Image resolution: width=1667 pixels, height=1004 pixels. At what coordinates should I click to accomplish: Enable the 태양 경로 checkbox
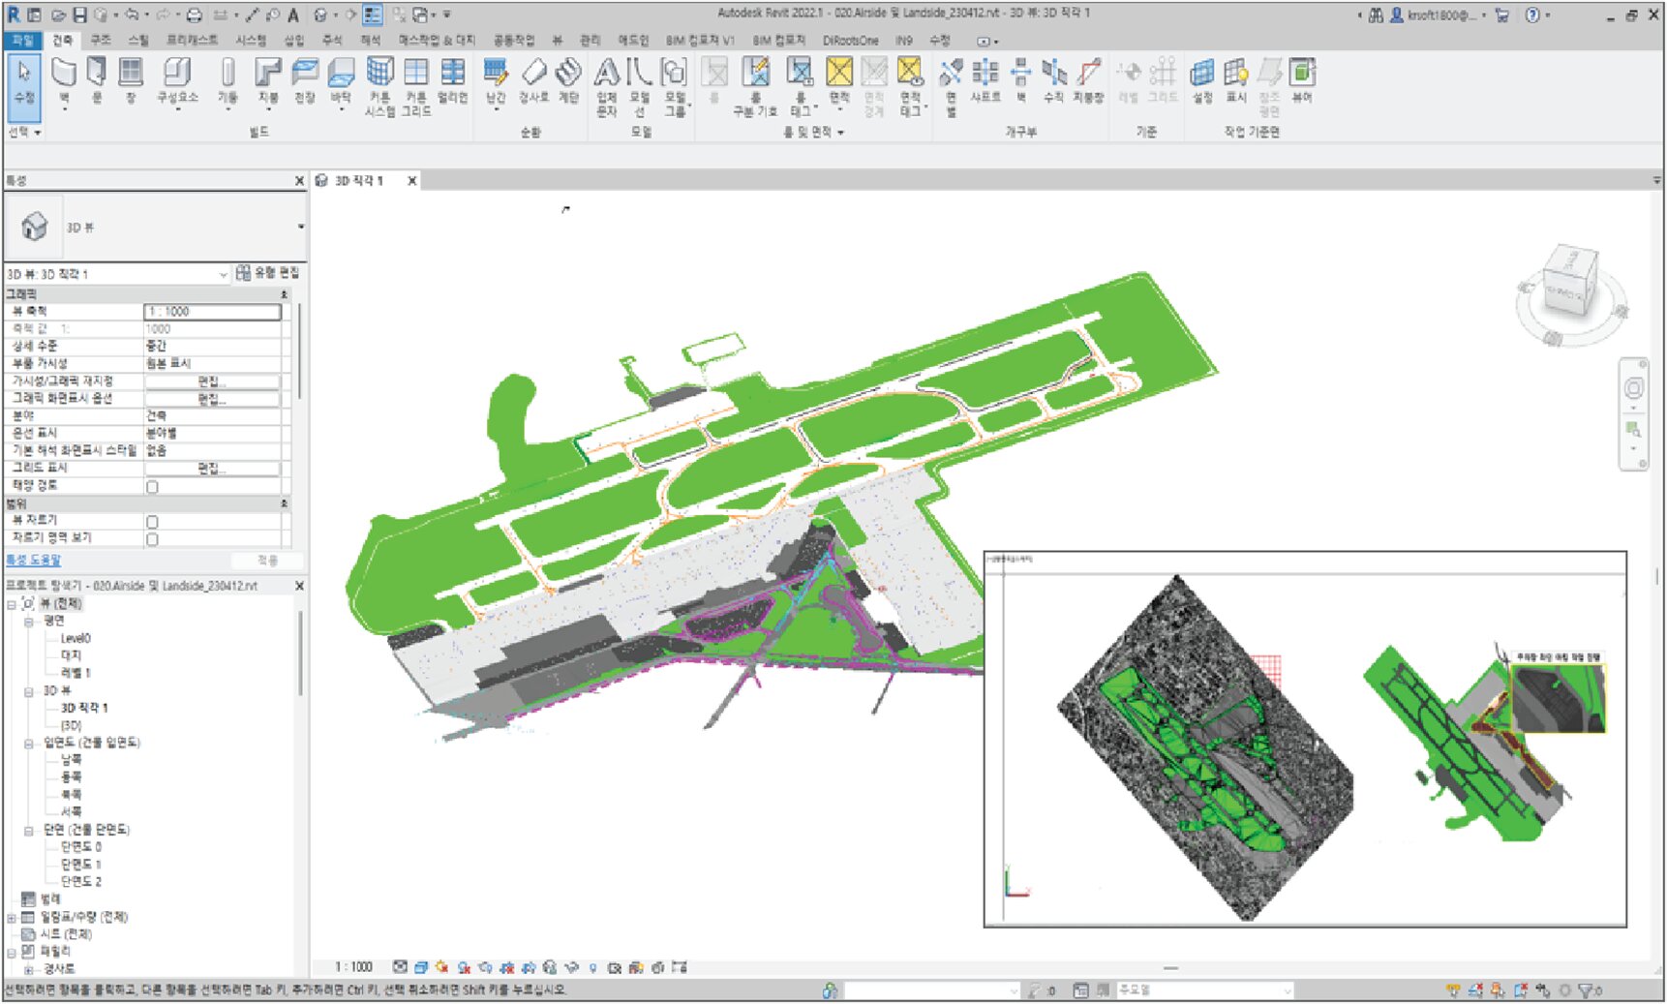click(152, 486)
